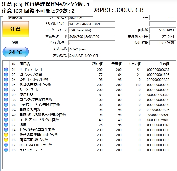Viewport: 177px width, 171px height.
Task: Click the blue status icon for C8 ライトエラーレート
Action: [x=6, y=150]
